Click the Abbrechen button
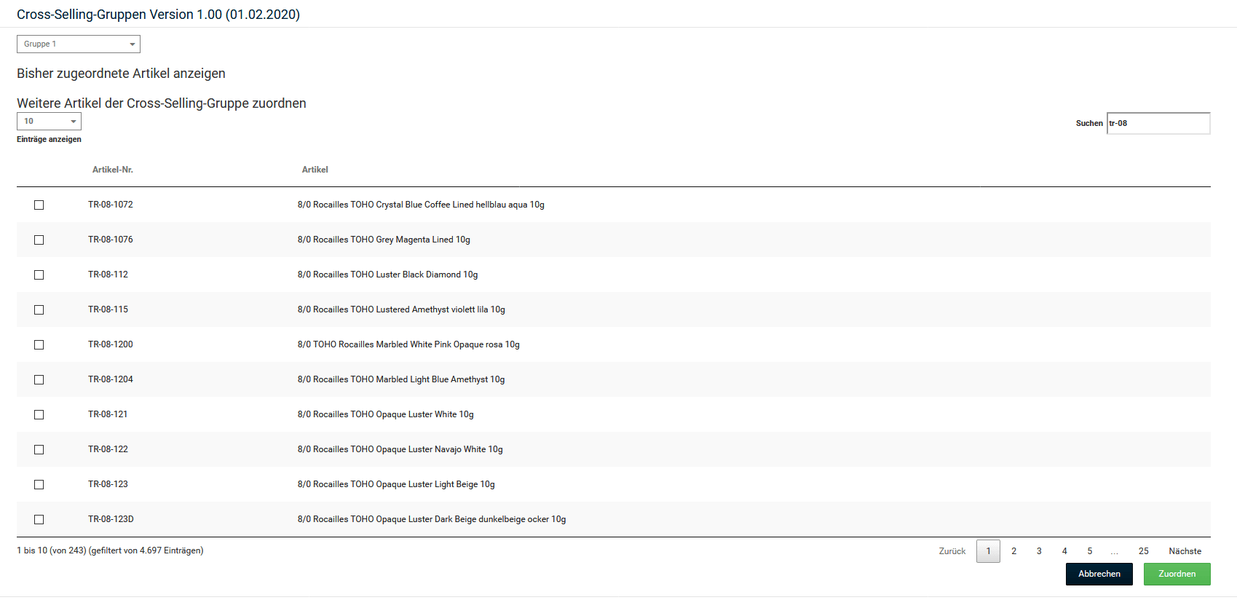 [1099, 574]
